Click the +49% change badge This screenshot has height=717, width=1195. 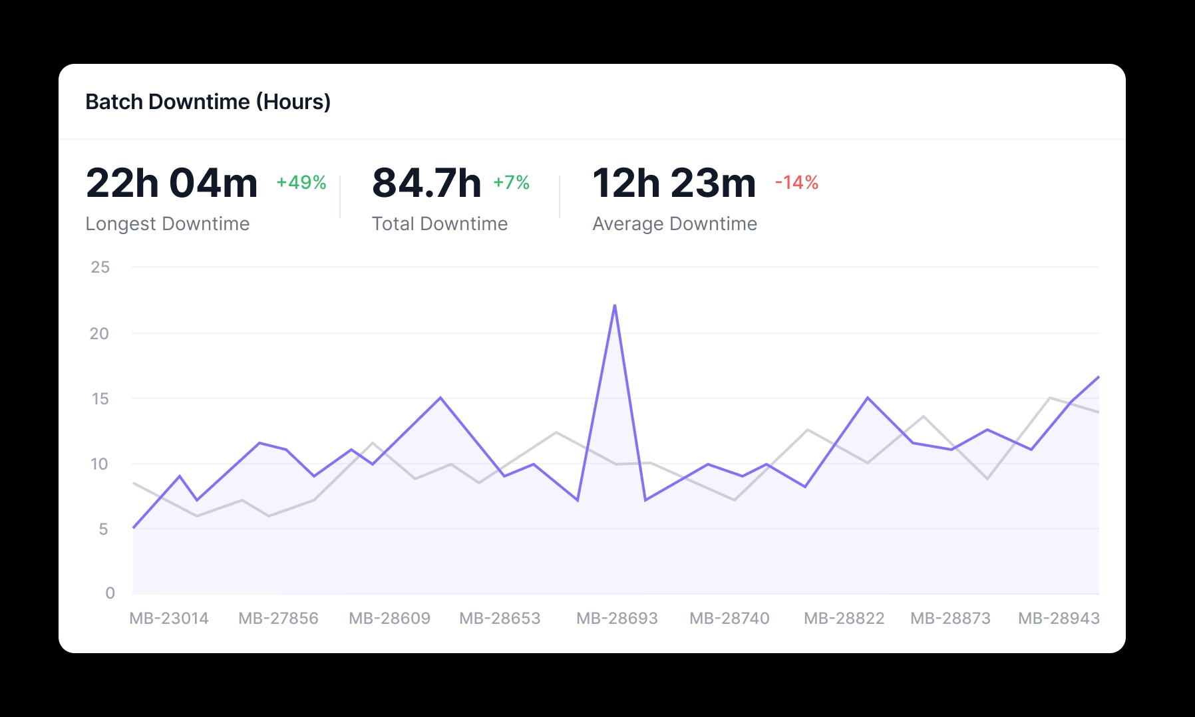(x=301, y=182)
